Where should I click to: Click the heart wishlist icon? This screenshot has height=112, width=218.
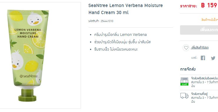[x=186, y=48]
